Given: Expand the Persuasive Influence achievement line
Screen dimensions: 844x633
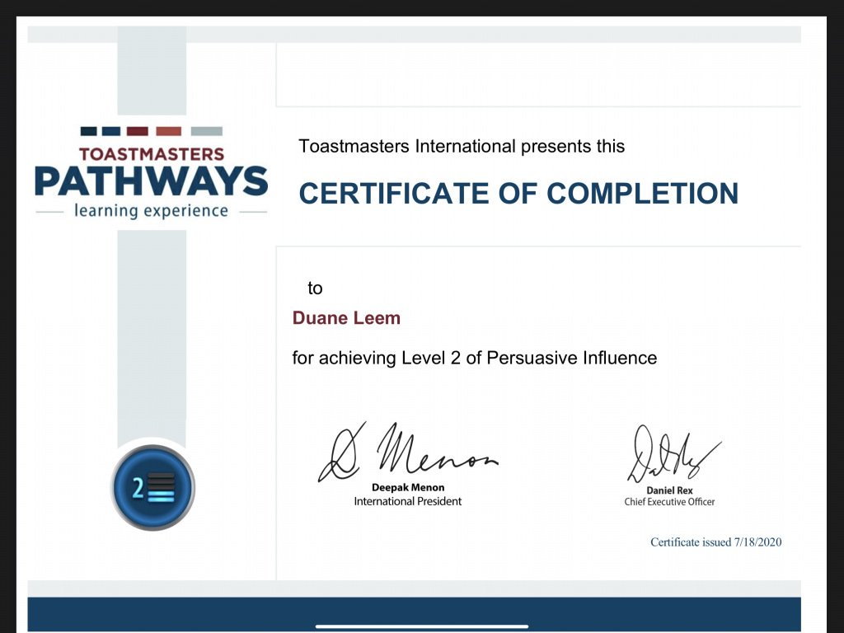Looking at the screenshot, I should tap(474, 358).
